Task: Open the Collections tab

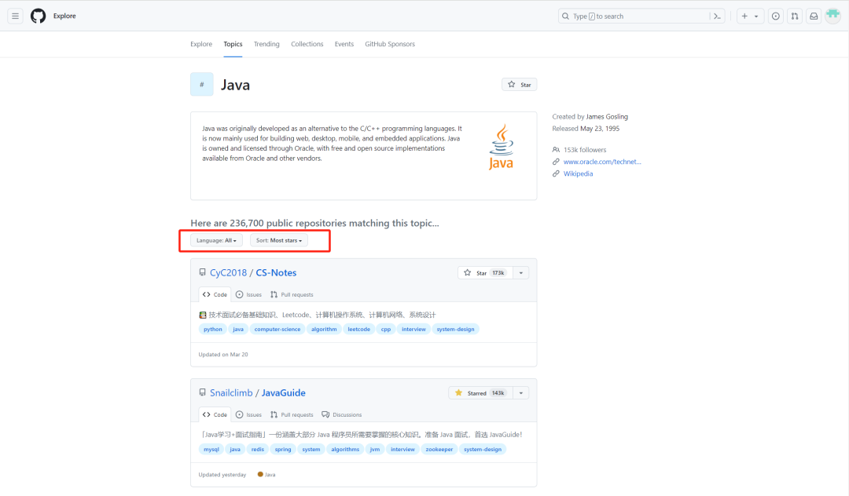Action: (x=307, y=44)
